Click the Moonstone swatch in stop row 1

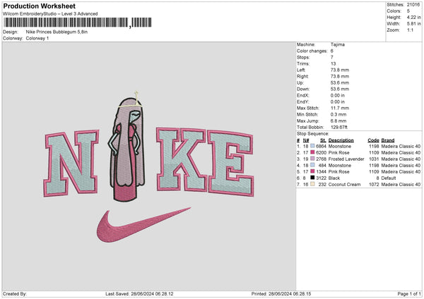tap(312, 146)
